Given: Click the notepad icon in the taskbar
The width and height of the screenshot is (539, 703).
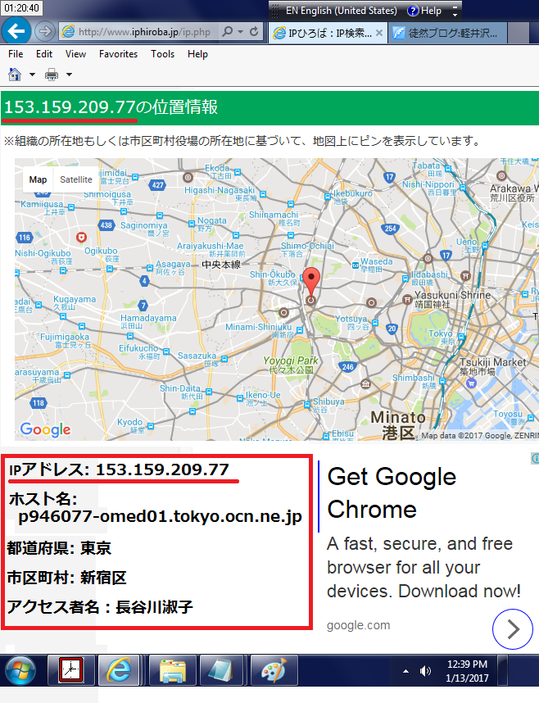Looking at the screenshot, I should click(221, 670).
